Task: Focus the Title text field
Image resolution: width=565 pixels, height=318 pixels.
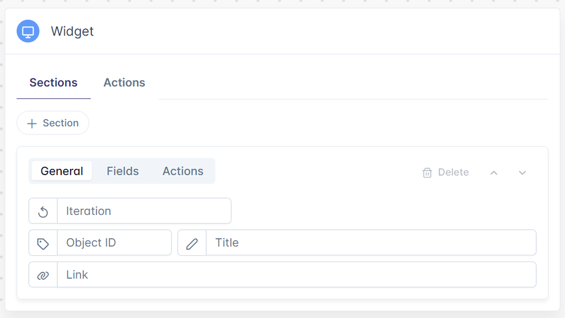Action: tap(371, 243)
